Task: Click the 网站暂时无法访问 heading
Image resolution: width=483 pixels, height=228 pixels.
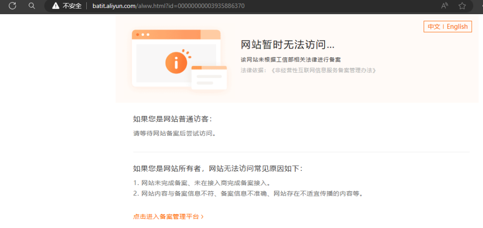Action: coord(287,45)
